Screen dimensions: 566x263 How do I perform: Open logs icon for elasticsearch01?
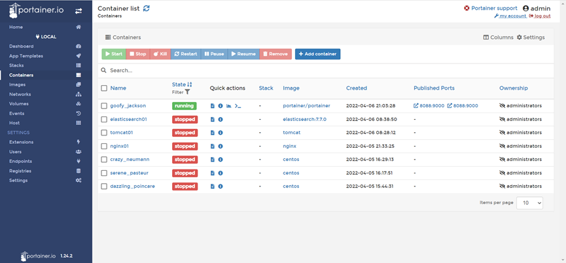[213, 120]
